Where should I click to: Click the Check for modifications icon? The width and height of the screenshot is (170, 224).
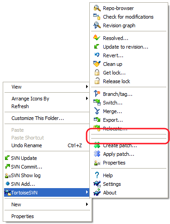[97, 17]
